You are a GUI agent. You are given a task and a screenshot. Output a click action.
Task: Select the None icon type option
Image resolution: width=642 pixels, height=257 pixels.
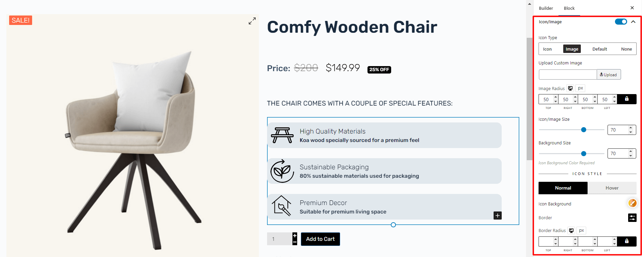pyautogui.click(x=626, y=49)
